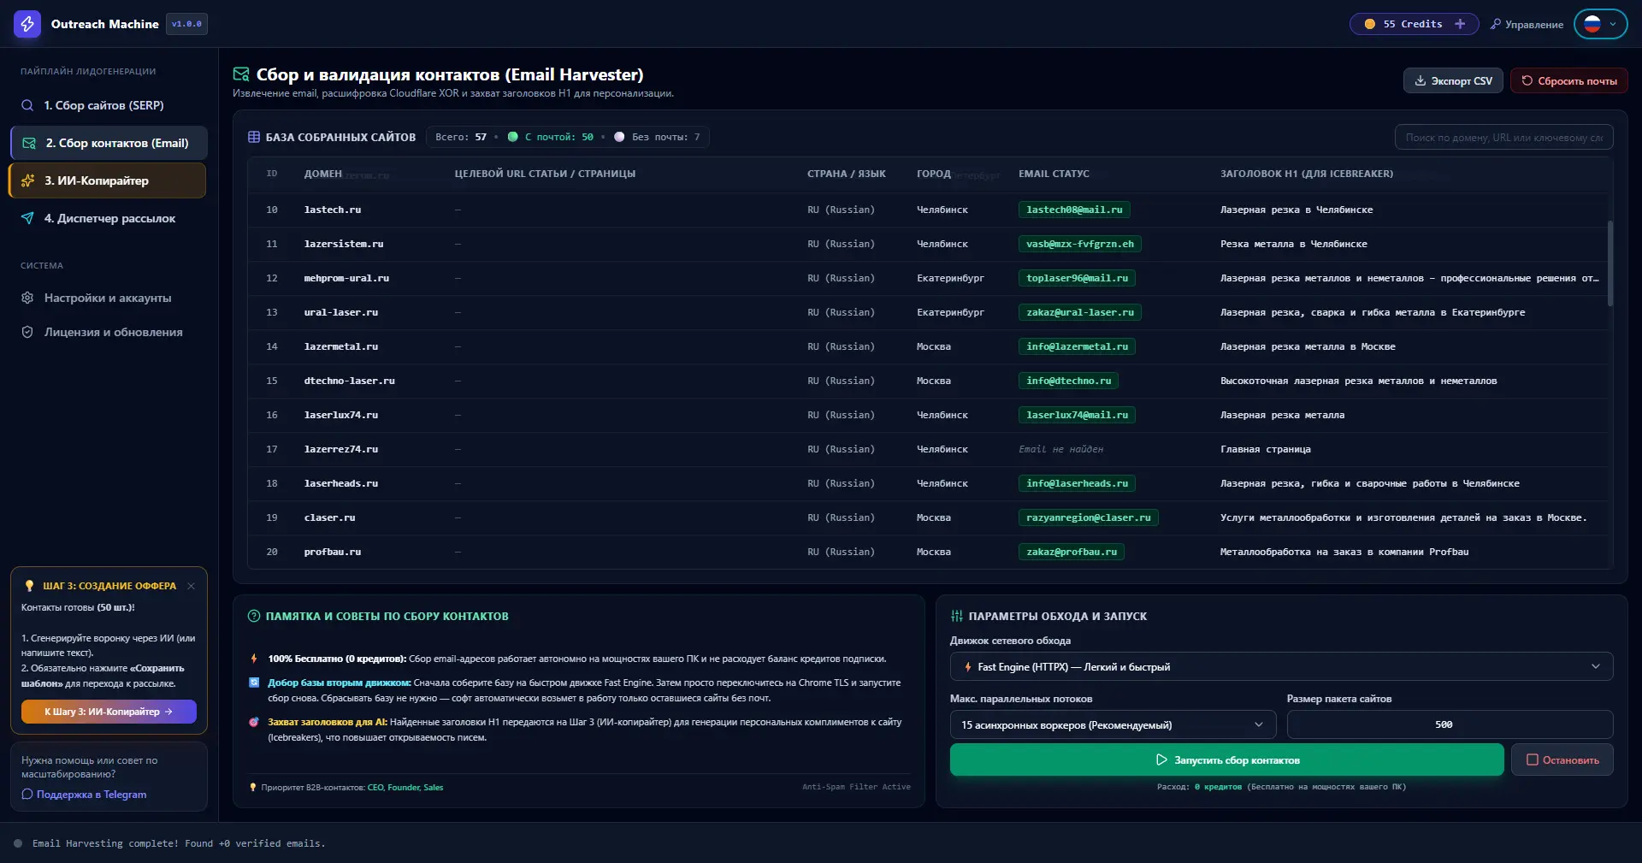Click the paper plane icon of Диспетчер рассылок
Image resolution: width=1642 pixels, height=863 pixels.
tap(27, 218)
